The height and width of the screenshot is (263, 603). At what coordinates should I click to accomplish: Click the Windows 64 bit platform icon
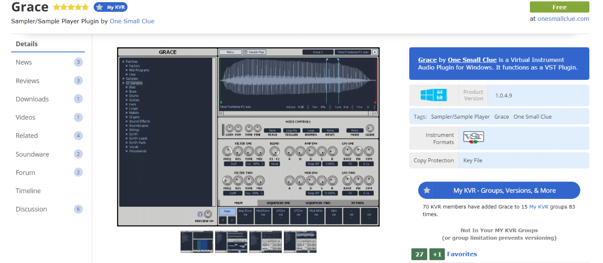tap(434, 95)
